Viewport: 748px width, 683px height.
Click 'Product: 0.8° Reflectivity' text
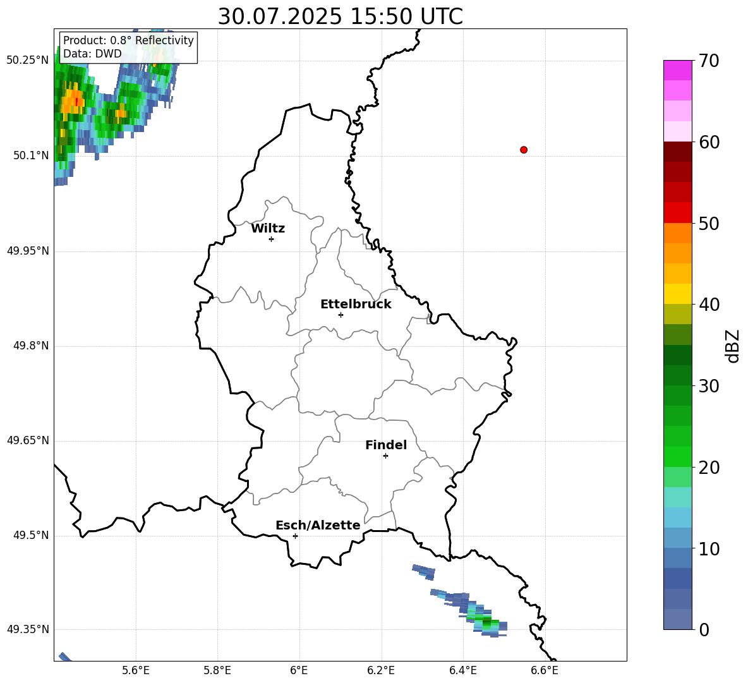click(128, 40)
